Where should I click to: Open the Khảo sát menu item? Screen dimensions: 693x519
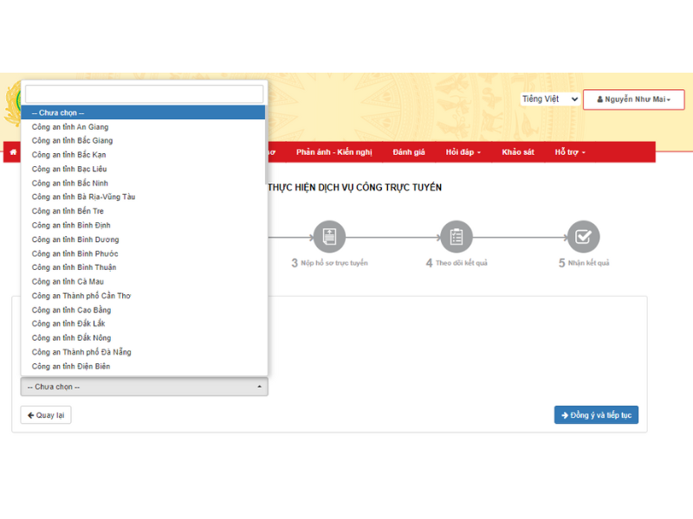click(517, 152)
